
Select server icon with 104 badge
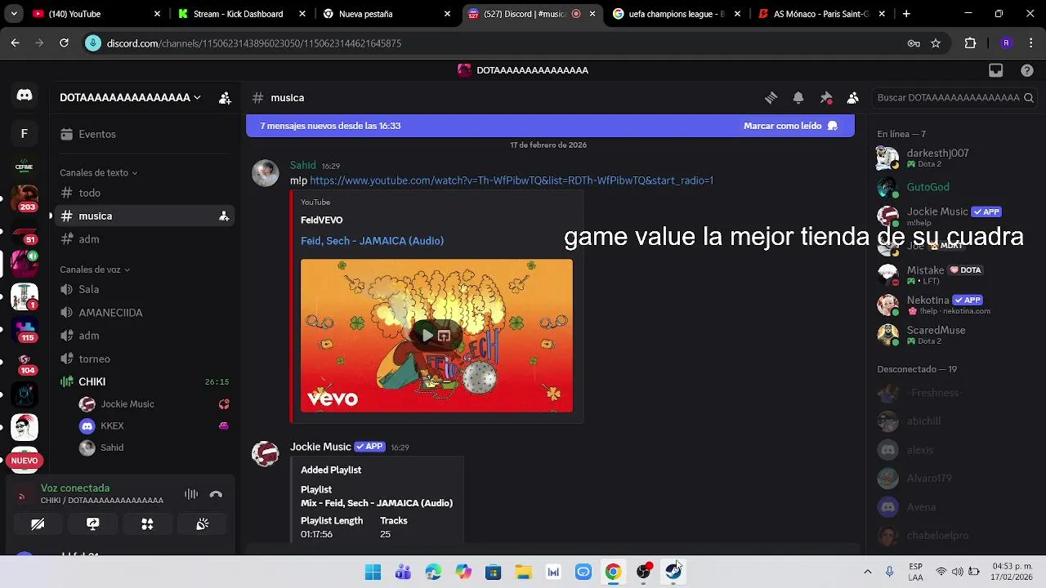25,363
